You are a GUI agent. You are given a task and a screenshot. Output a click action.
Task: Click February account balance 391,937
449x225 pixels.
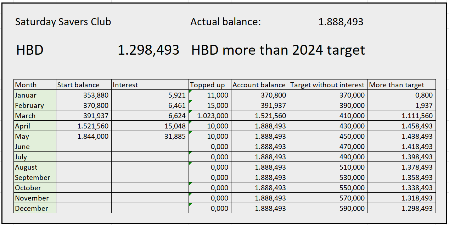(x=260, y=105)
